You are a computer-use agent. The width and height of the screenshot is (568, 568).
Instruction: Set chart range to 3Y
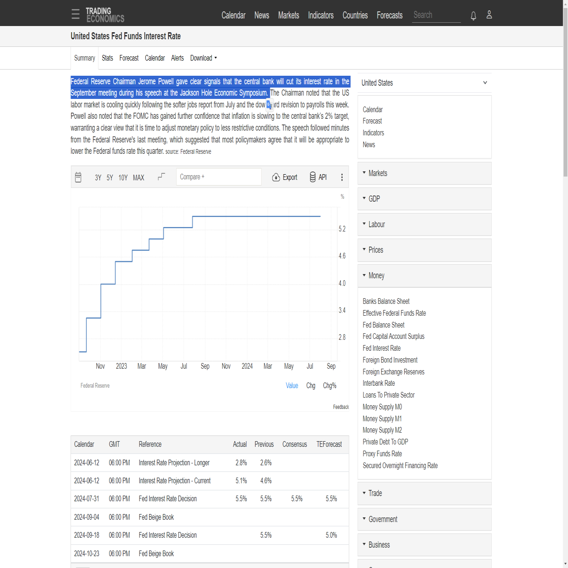click(98, 177)
